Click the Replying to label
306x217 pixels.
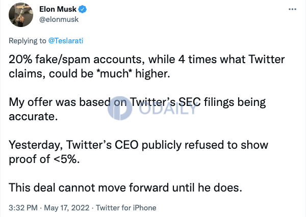pyautogui.click(x=28, y=41)
